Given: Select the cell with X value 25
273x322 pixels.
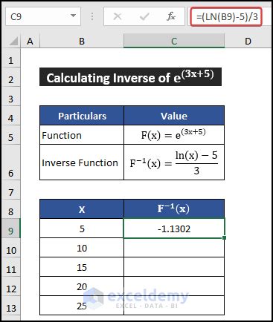Looking at the screenshot, I should point(82,306).
